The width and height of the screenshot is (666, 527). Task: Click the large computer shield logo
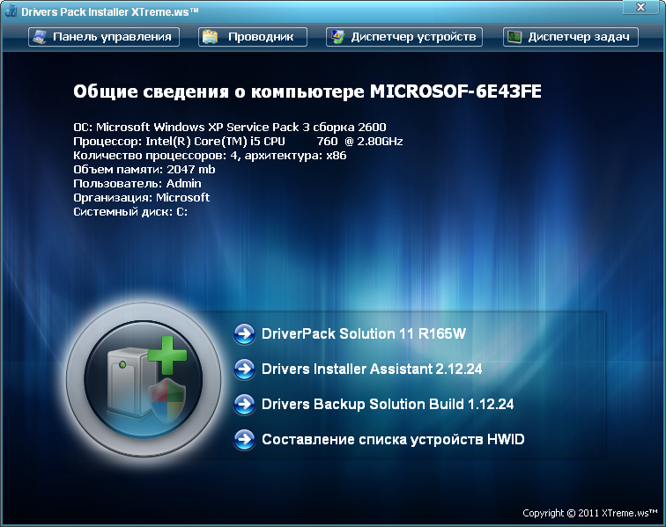144,380
